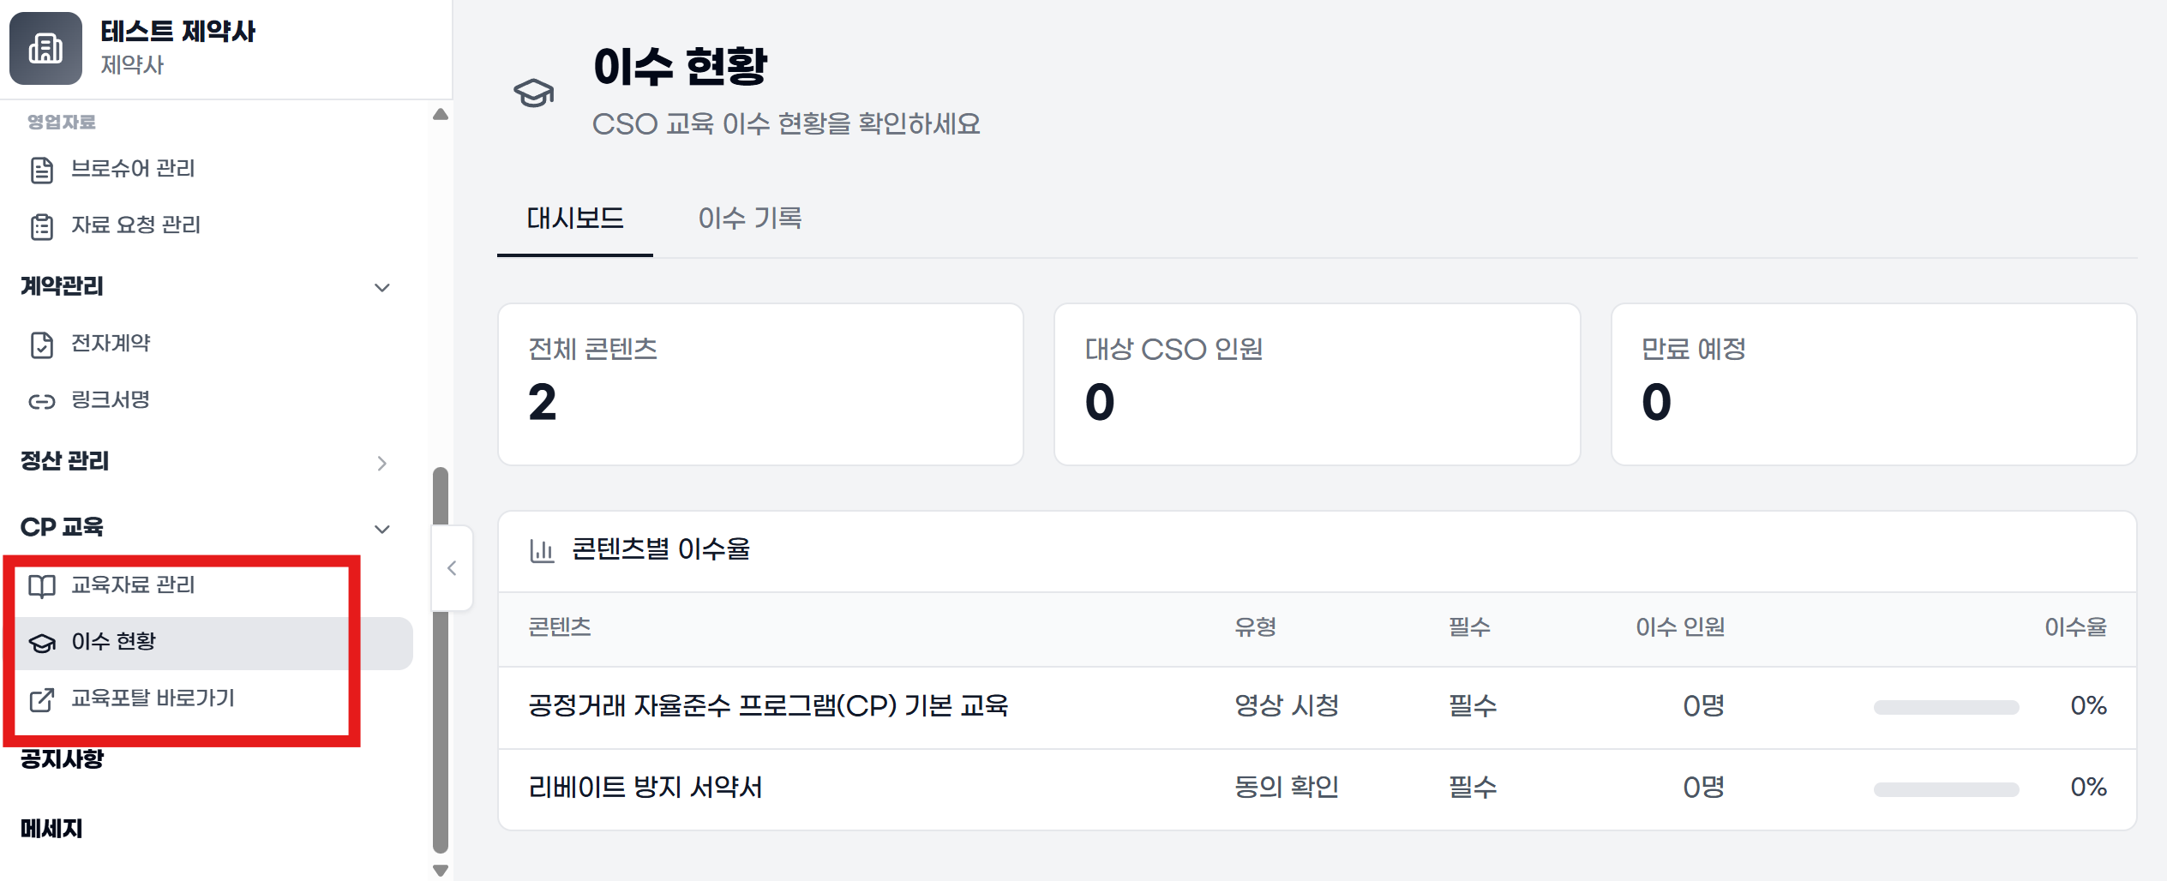This screenshot has height=881, width=2167.
Task: Open the 교육포탈 바로가기 link
Action: click(154, 698)
